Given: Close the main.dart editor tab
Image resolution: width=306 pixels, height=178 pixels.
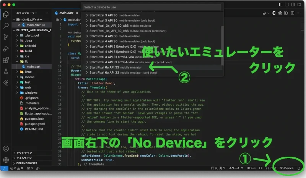Looking at the screenshot, I should (x=77, y=13).
